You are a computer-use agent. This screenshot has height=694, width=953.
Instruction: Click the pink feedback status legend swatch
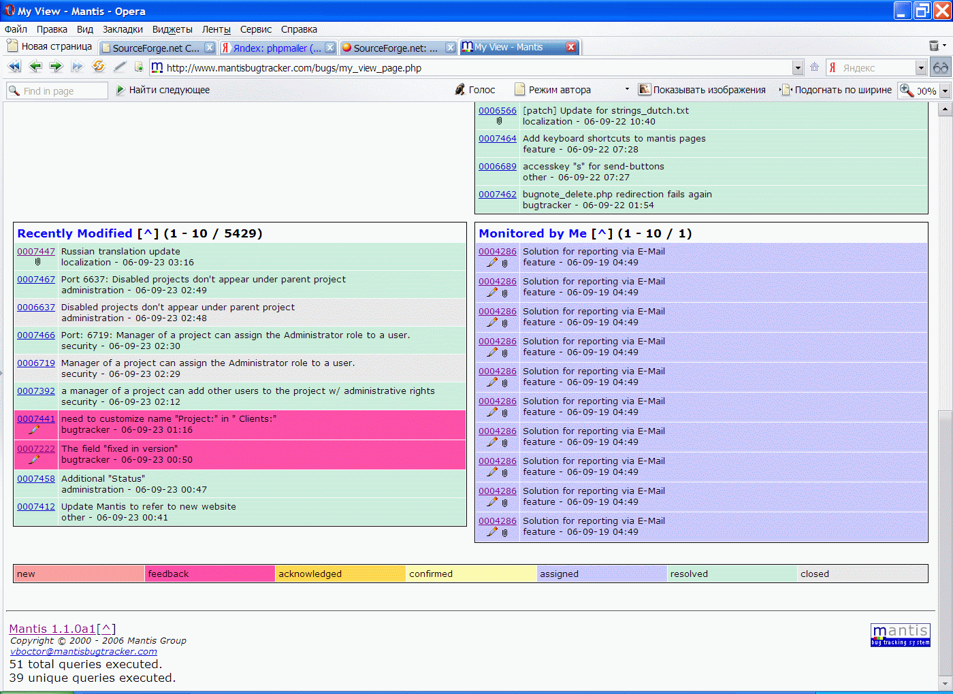click(x=210, y=574)
